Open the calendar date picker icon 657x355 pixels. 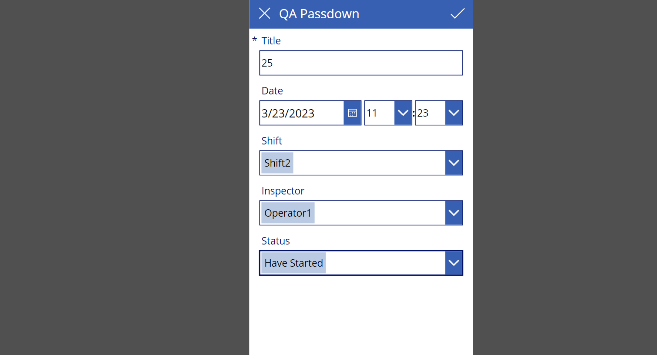click(353, 113)
